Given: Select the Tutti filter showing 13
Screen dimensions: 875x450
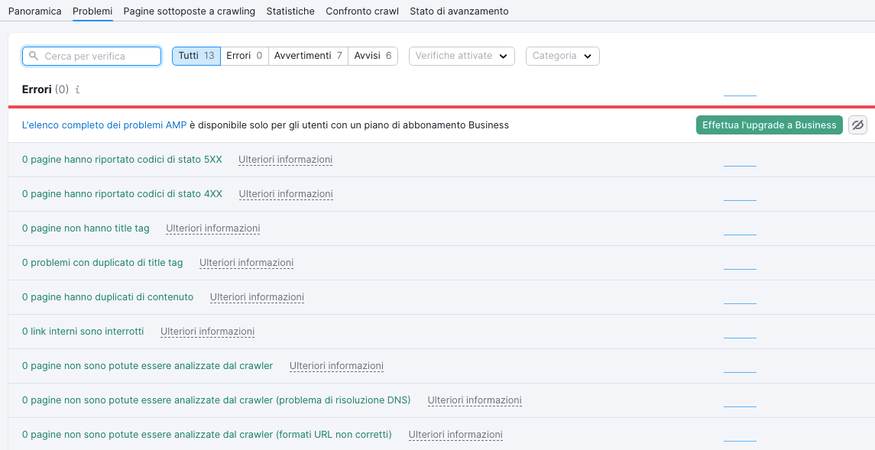Looking at the screenshot, I should (196, 56).
